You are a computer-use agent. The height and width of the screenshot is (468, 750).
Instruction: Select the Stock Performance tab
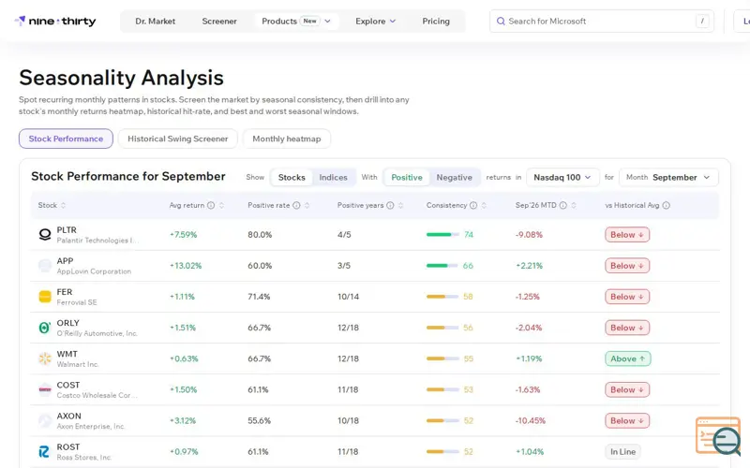click(66, 139)
